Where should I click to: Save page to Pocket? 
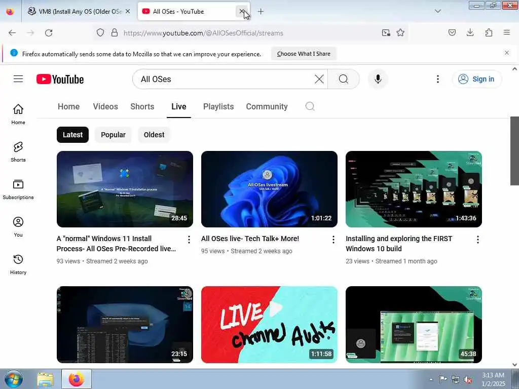point(452,33)
